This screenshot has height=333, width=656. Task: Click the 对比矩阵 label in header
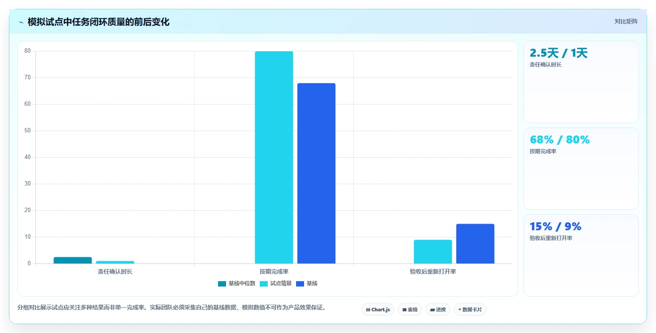pyautogui.click(x=626, y=22)
